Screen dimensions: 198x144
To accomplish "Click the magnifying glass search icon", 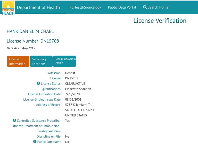I will click(145, 7).
